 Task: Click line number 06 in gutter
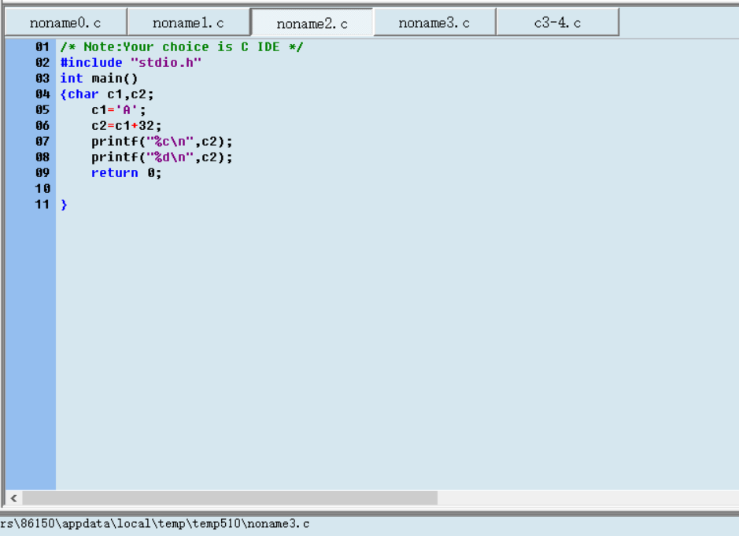click(x=42, y=125)
